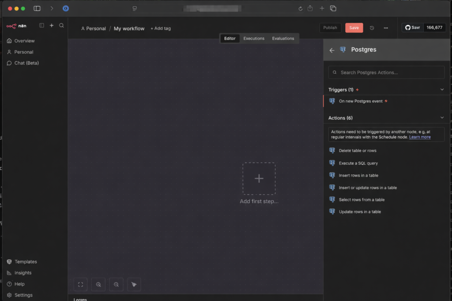Collapse the Actions section chevron
The width and height of the screenshot is (452, 301).
pyautogui.click(x=442, y=118)
